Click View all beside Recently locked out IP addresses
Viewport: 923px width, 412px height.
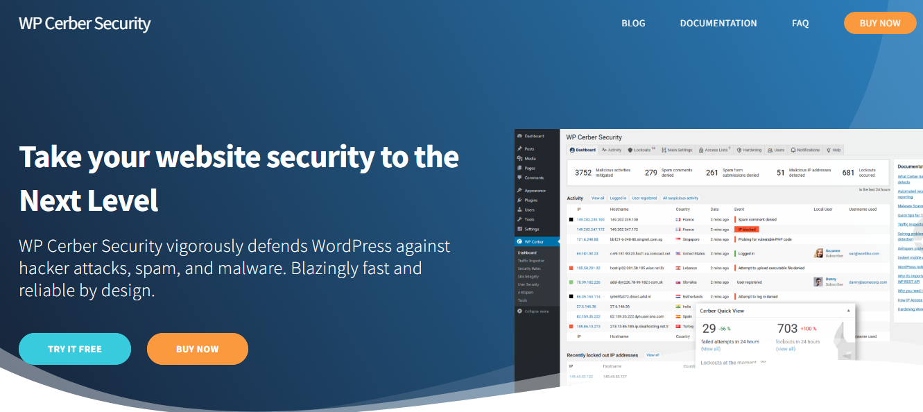tap(653, 354)
